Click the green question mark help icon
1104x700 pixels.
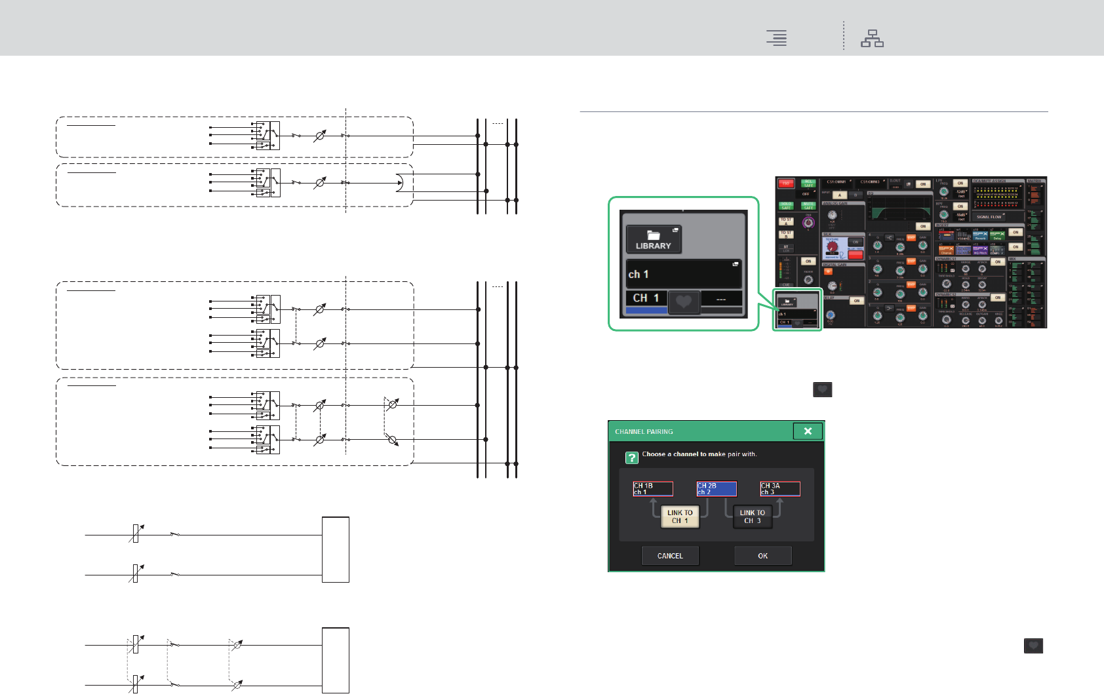click(x=631, y=457)
